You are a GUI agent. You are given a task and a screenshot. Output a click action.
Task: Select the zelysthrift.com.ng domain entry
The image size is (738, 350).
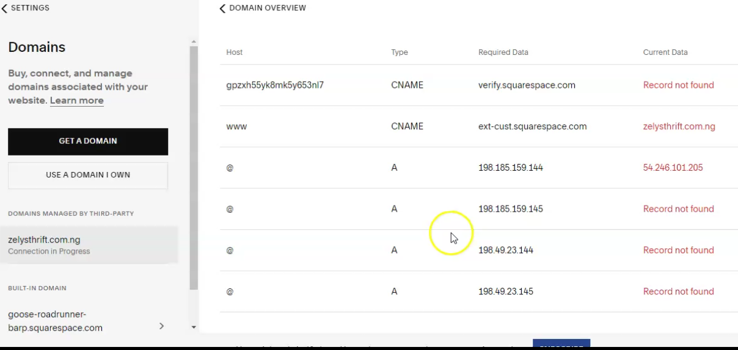[89, 245]
